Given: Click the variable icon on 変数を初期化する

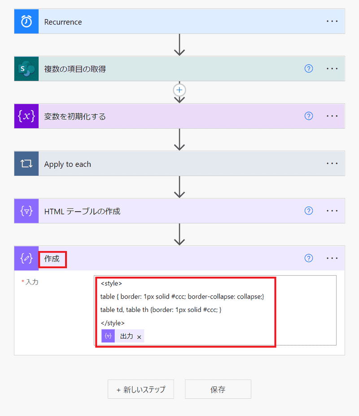Looking at the screenshot, I should [x=26, y=116].
